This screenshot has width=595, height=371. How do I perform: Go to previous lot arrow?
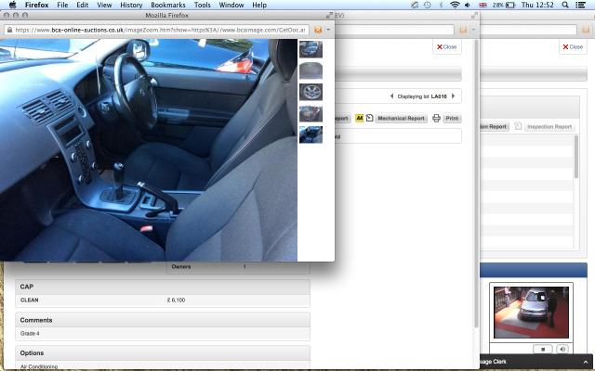pos(391,96)
